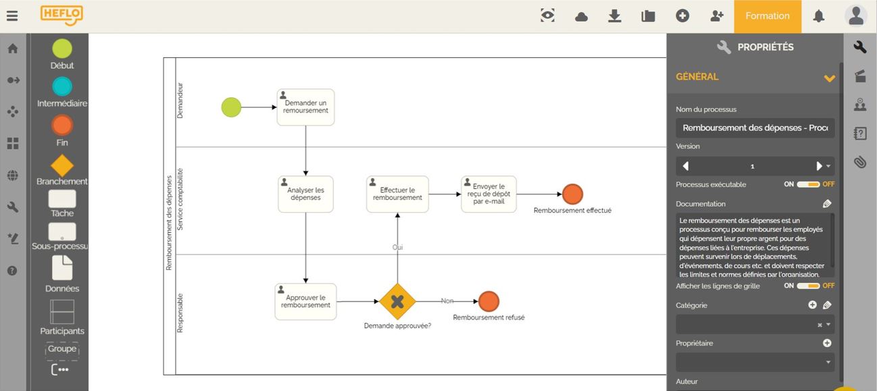The height and width of the screenshot is (391, 877).
Task: Toggle Processus exécutable switch
Action: point(808,184)
